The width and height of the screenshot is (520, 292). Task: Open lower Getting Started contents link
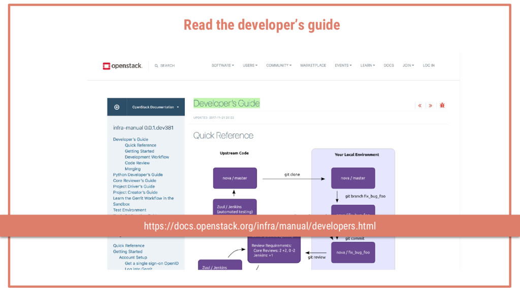click(127, 251)
